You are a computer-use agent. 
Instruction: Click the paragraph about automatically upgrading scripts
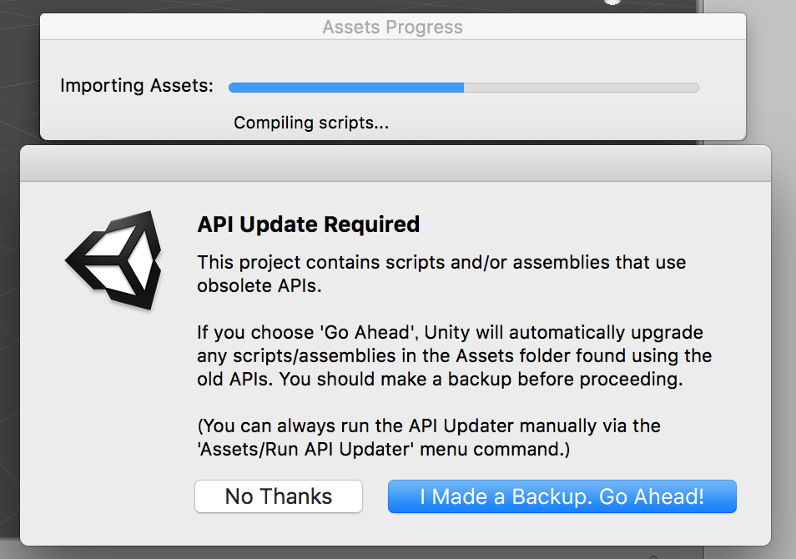click(x=455, y=355)
